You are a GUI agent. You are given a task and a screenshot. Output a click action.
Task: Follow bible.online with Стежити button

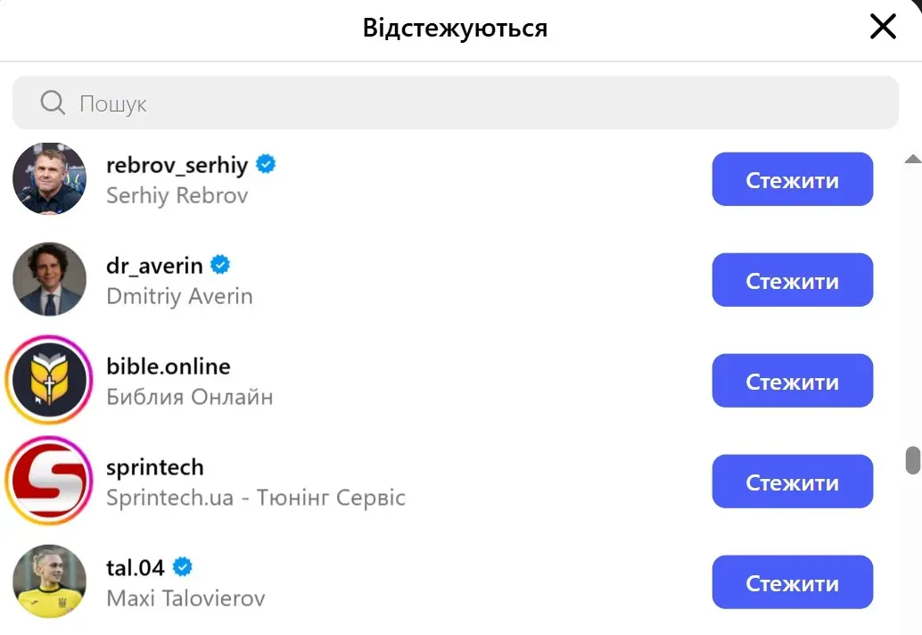click(x=792, y=382)
